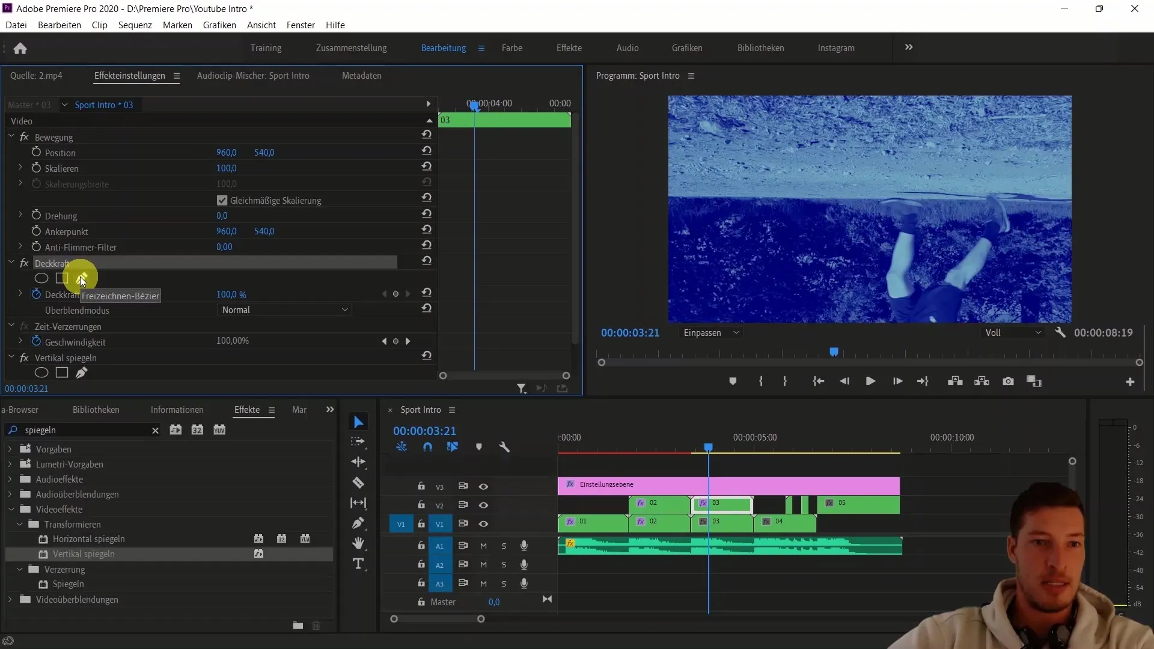Select the Freizeichnen-Bezier pen tool

[82, 278]
